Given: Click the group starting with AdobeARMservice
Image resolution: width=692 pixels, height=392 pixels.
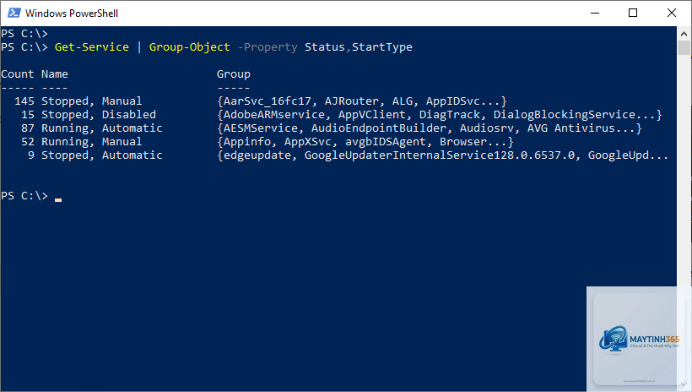Looking at the screenshot, I should coord(440,114).
